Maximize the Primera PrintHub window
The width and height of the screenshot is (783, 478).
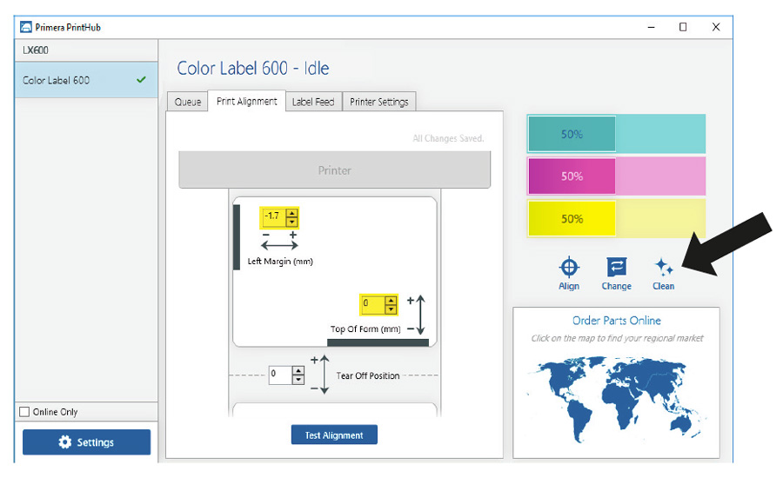tap(683, 27)
